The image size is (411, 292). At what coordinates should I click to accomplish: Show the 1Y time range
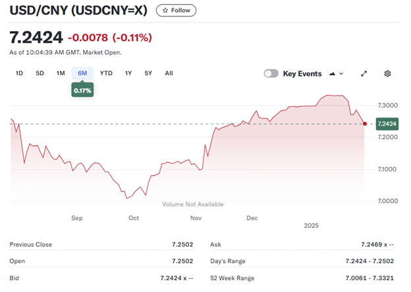128,73
